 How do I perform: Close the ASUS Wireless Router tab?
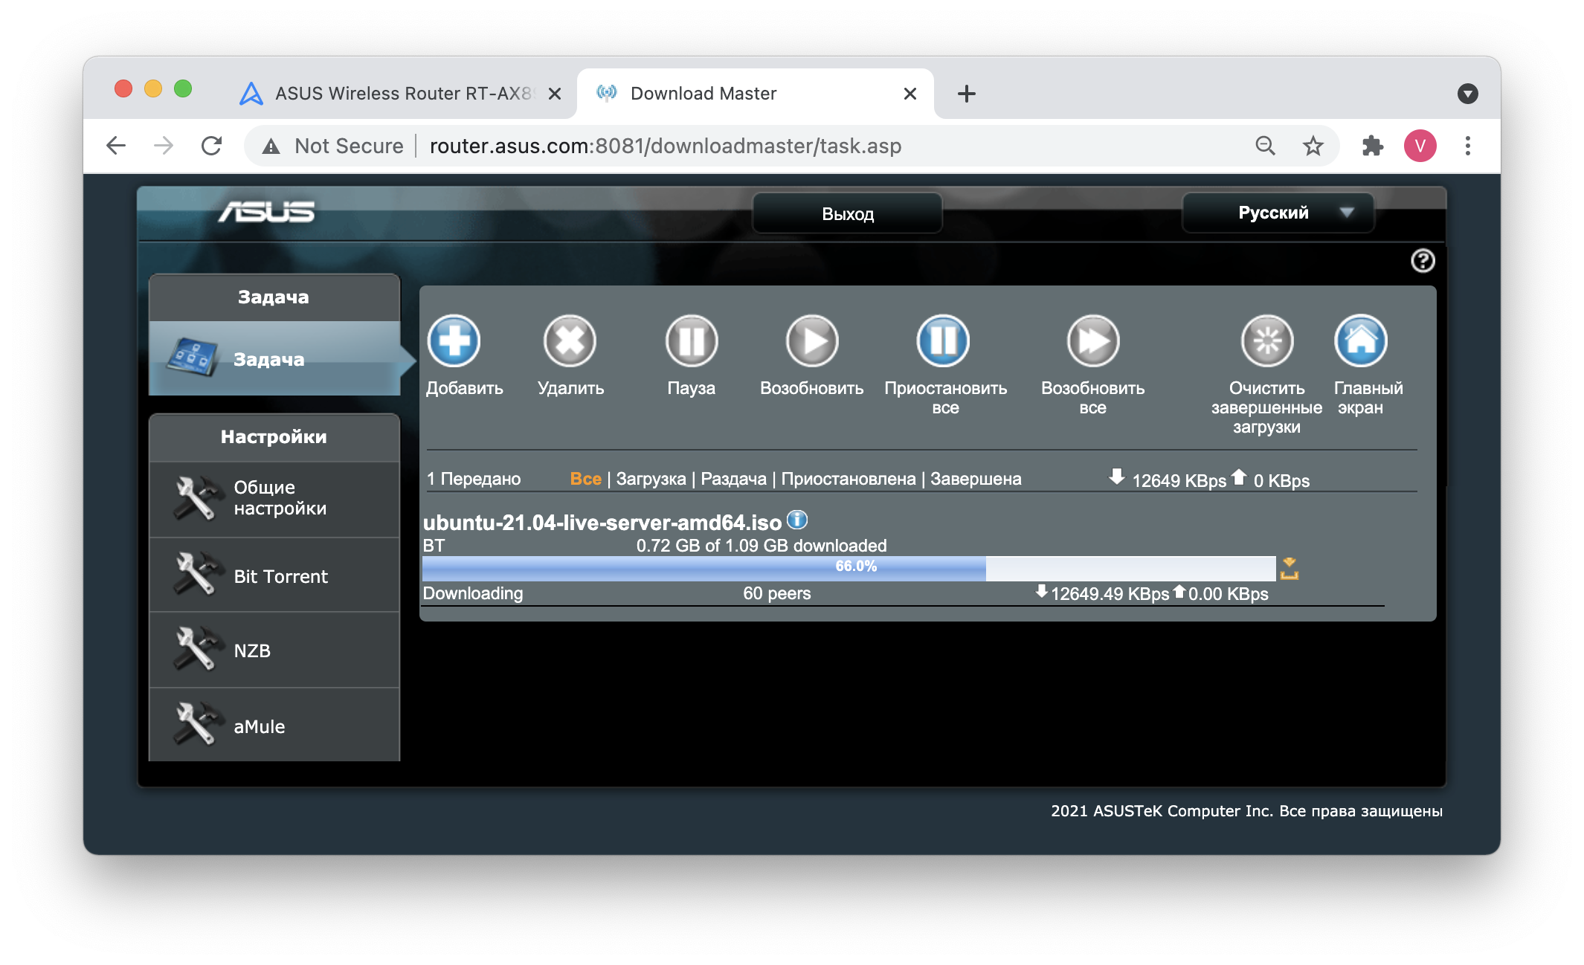click(x=555, y=94)
